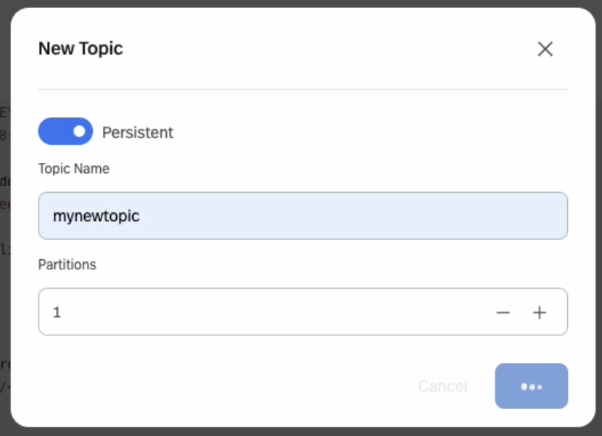Click the divider line under New Topic
Viewport: 602px width, 436px height.
[x=302, y=90]
